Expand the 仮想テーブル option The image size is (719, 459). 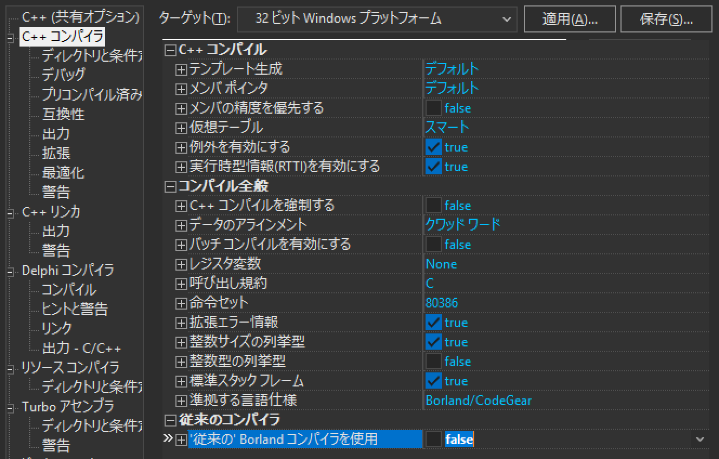click(x=180, y=127)
